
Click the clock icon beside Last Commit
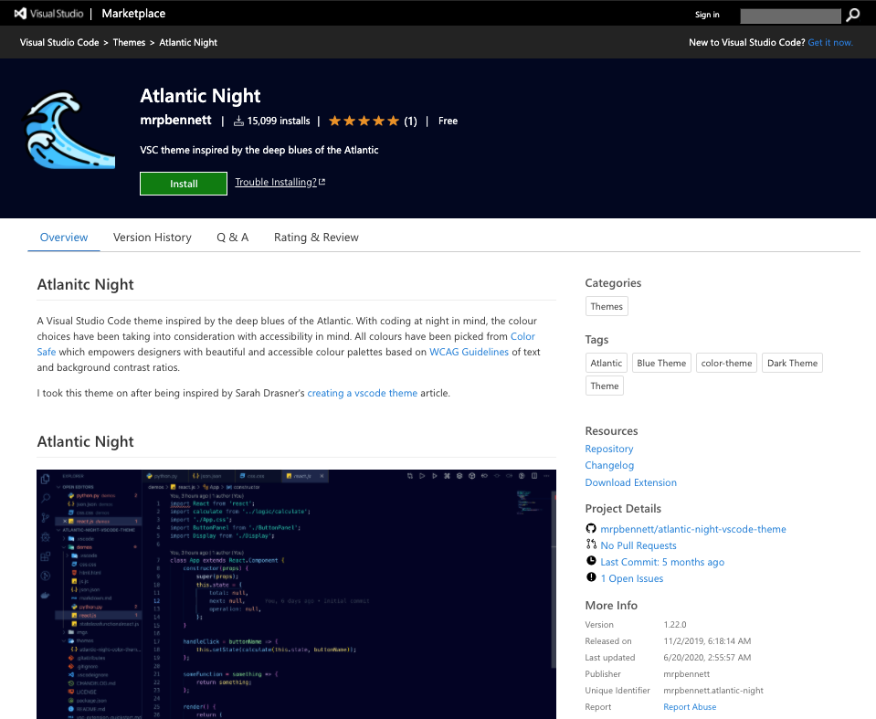click(x=592, y=561)
